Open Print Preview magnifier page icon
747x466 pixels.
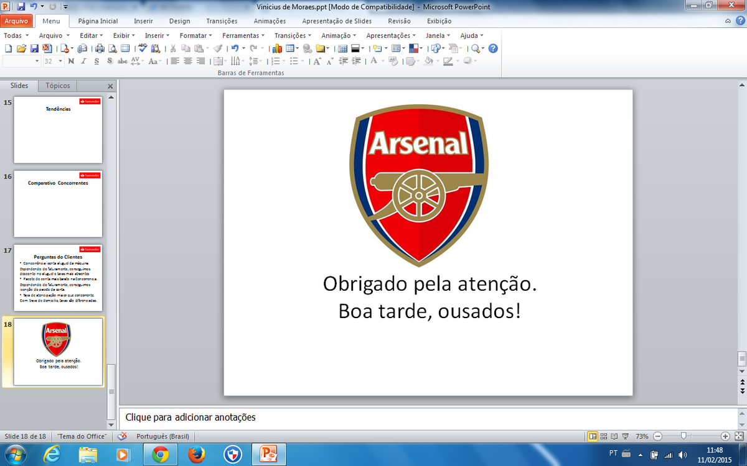(x=113, y=48)
